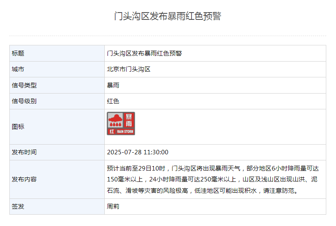Select the 信号级别 row label
Image resolution: width=336 pixels, height=226 pixels.
24,101
